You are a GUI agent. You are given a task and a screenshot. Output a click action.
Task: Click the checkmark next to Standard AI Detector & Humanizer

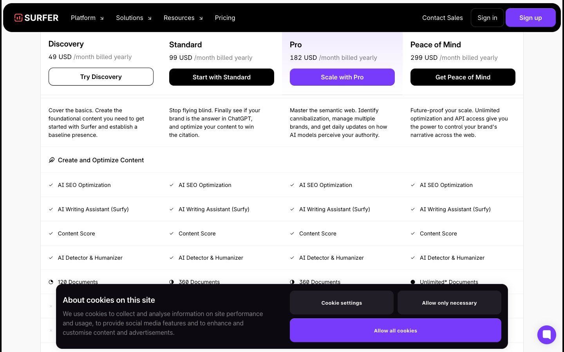click(x=172, y=258)
